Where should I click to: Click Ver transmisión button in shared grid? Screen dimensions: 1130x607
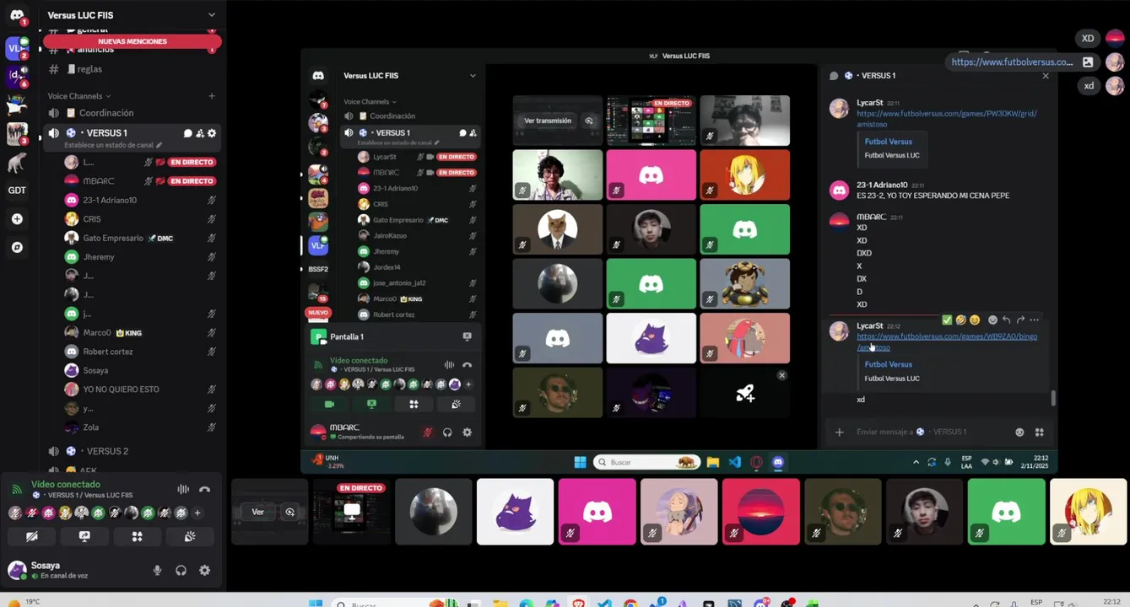pyautogui.click(x=548, y=121)
